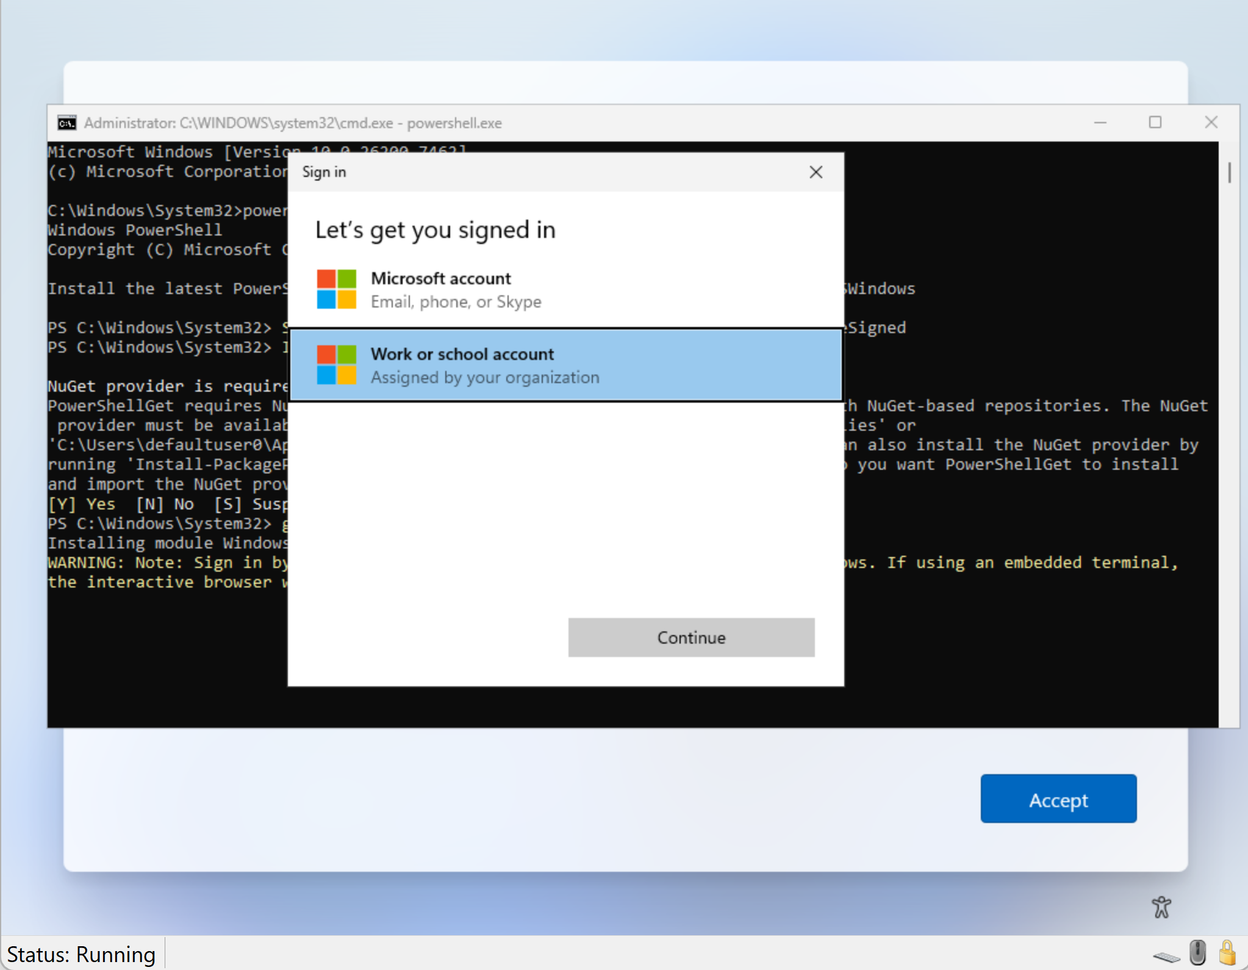Close the Sign in dialog
The width and height of the screenshot is (1248, 970).
coord(816,172)
